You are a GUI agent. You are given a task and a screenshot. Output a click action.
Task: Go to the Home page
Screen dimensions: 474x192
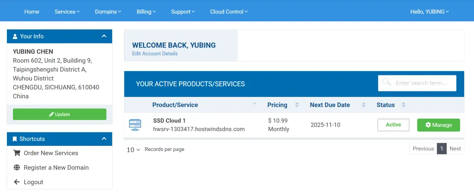tap(31, 12)
